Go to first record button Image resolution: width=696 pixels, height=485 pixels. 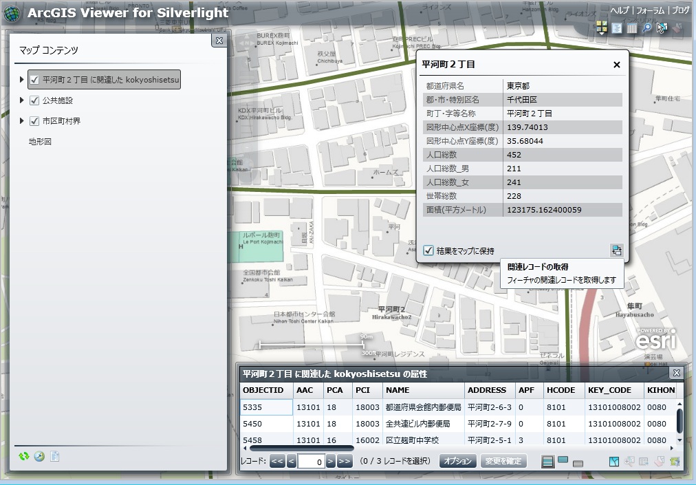coord(277,461)
